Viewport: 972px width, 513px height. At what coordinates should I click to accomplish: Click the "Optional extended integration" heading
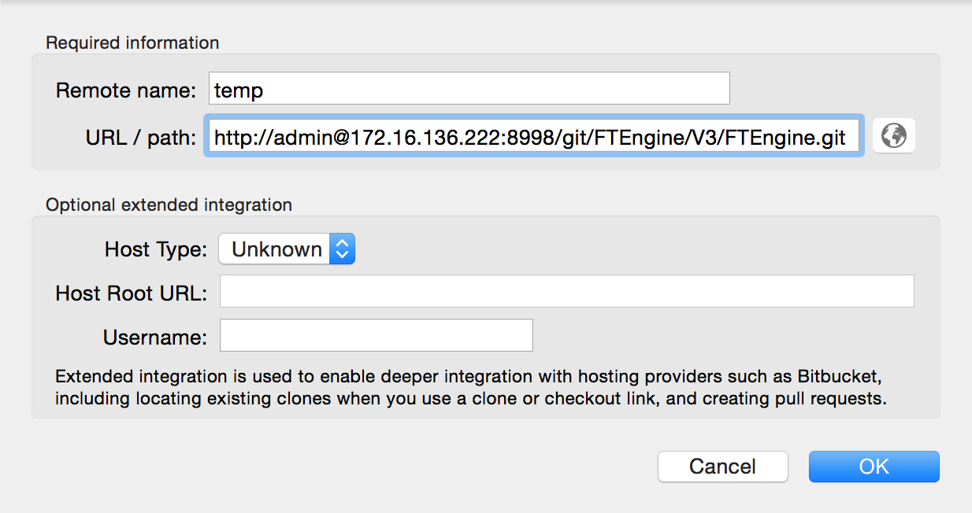[x=169, y=205]
